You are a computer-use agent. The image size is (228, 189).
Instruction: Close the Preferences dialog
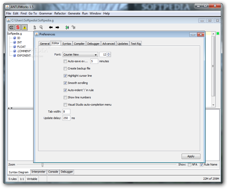point(201,34)
